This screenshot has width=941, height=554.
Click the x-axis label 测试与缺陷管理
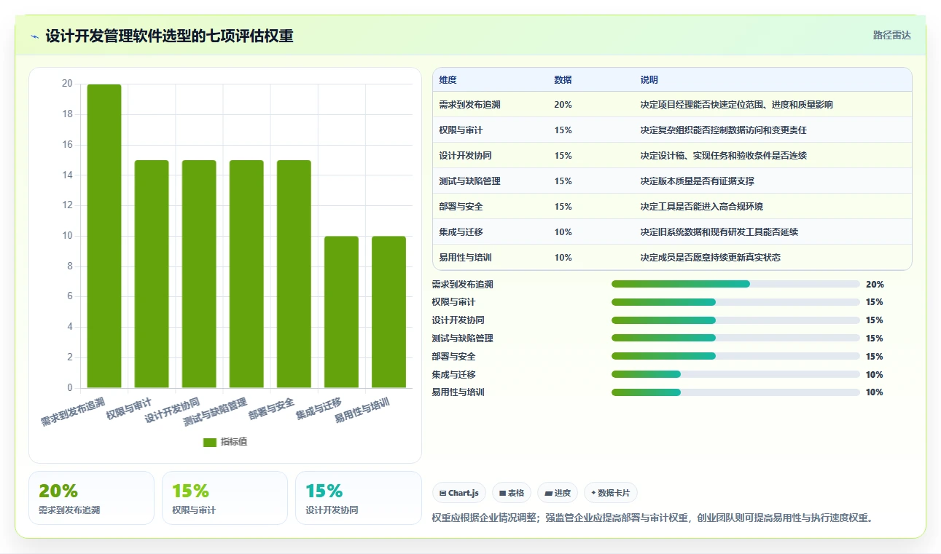(215, 412)
